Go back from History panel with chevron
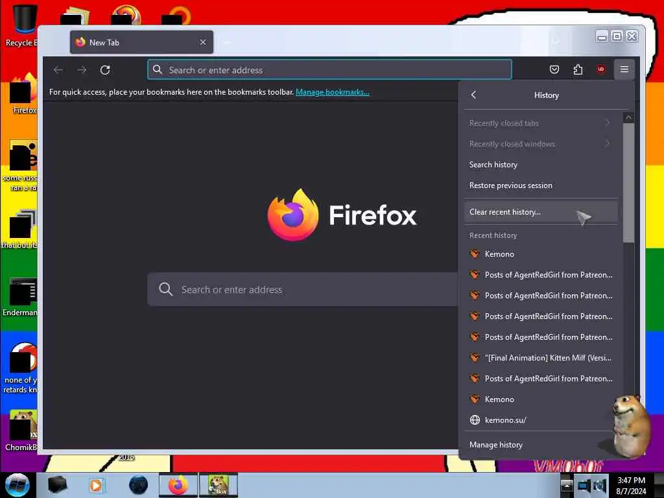The height and width of the screenshot is (498, 664). 474,95
